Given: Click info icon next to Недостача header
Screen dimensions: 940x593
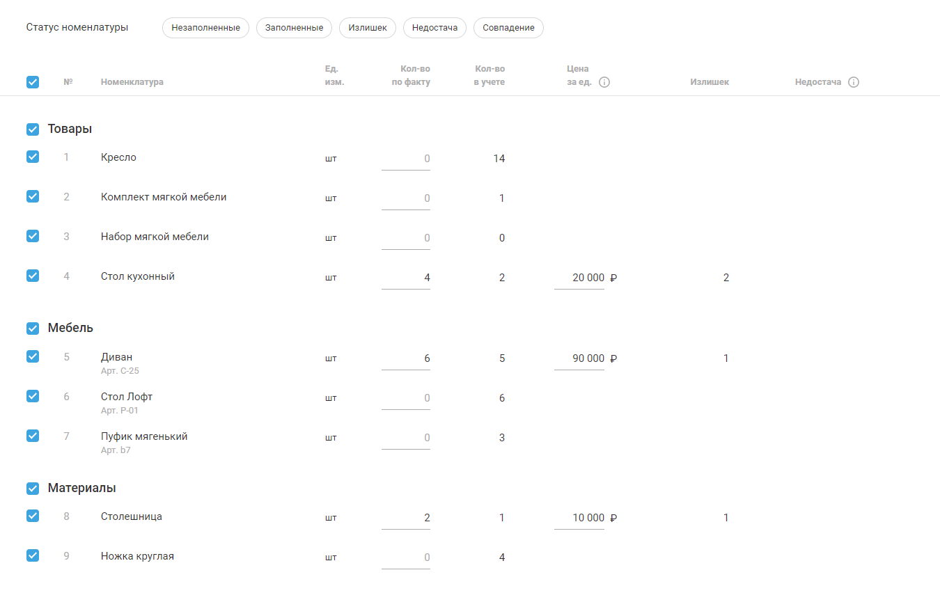Looking at the screenshot, I should pyautogui.click(x=854, y=82).
